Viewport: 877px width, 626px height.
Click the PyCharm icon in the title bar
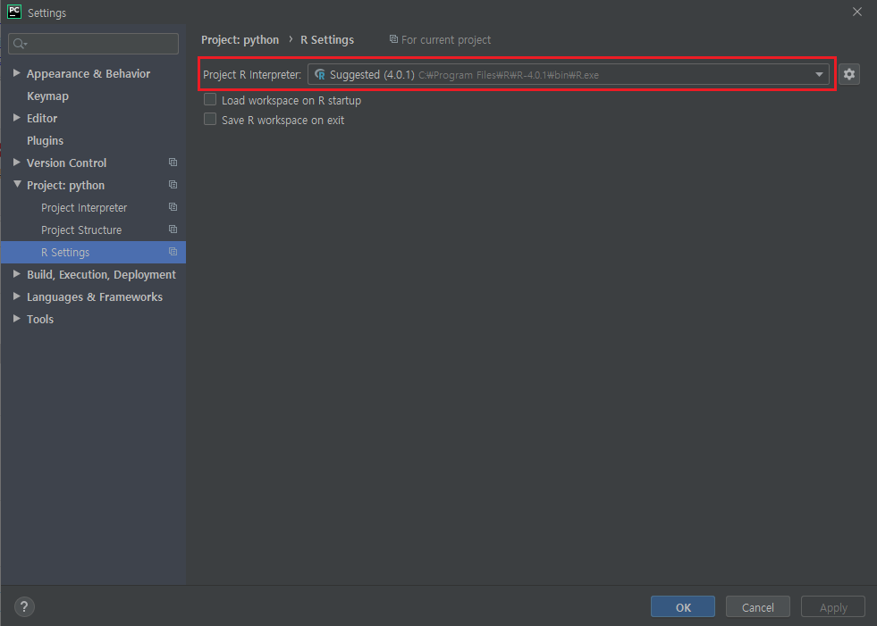coord(13,12)
